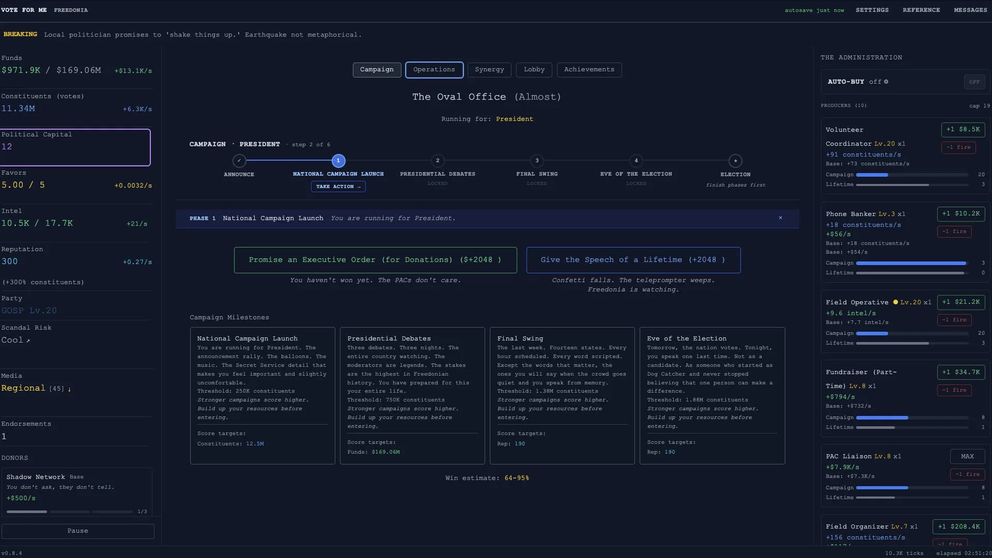Viewport: 992px width, 558px height.
Task: Open the Eve of the Election milestone card
Action: tap(712, 396)
